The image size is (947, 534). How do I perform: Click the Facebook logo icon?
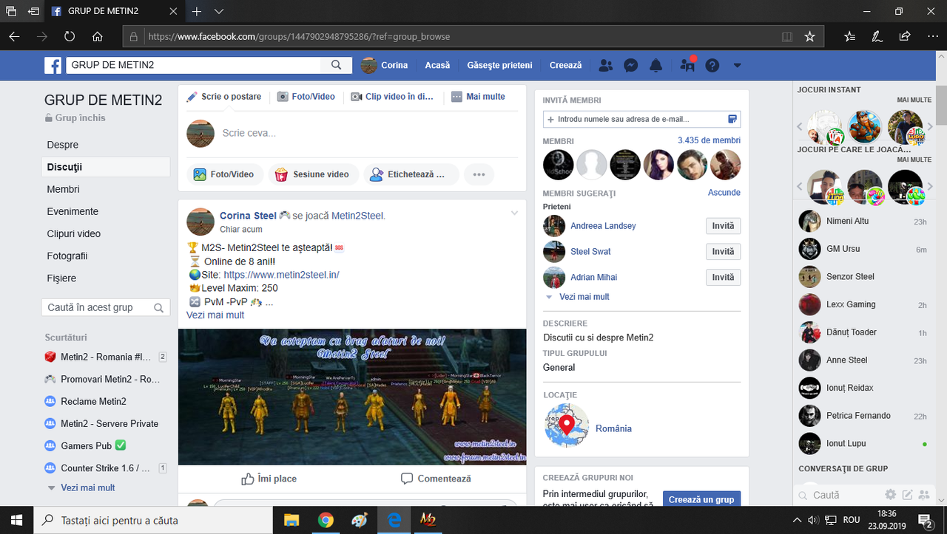[x=53, y=65]
